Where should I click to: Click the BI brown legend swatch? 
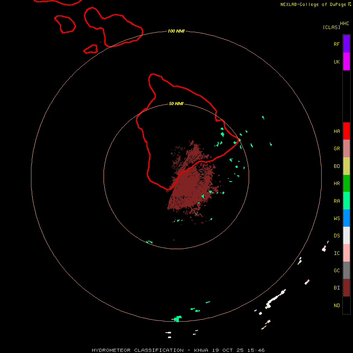(346, 287)
